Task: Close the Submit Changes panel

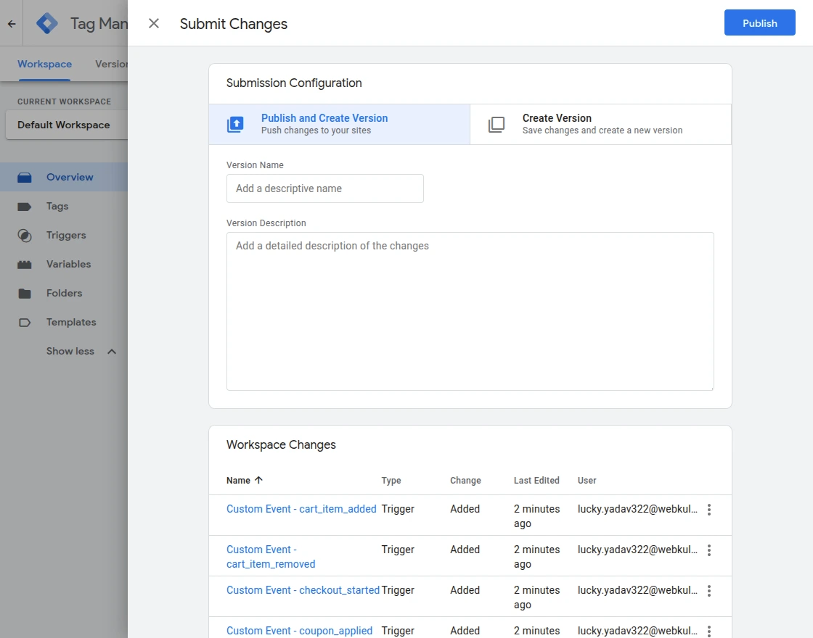Action: pyautogui.click(x=153, y=23)
